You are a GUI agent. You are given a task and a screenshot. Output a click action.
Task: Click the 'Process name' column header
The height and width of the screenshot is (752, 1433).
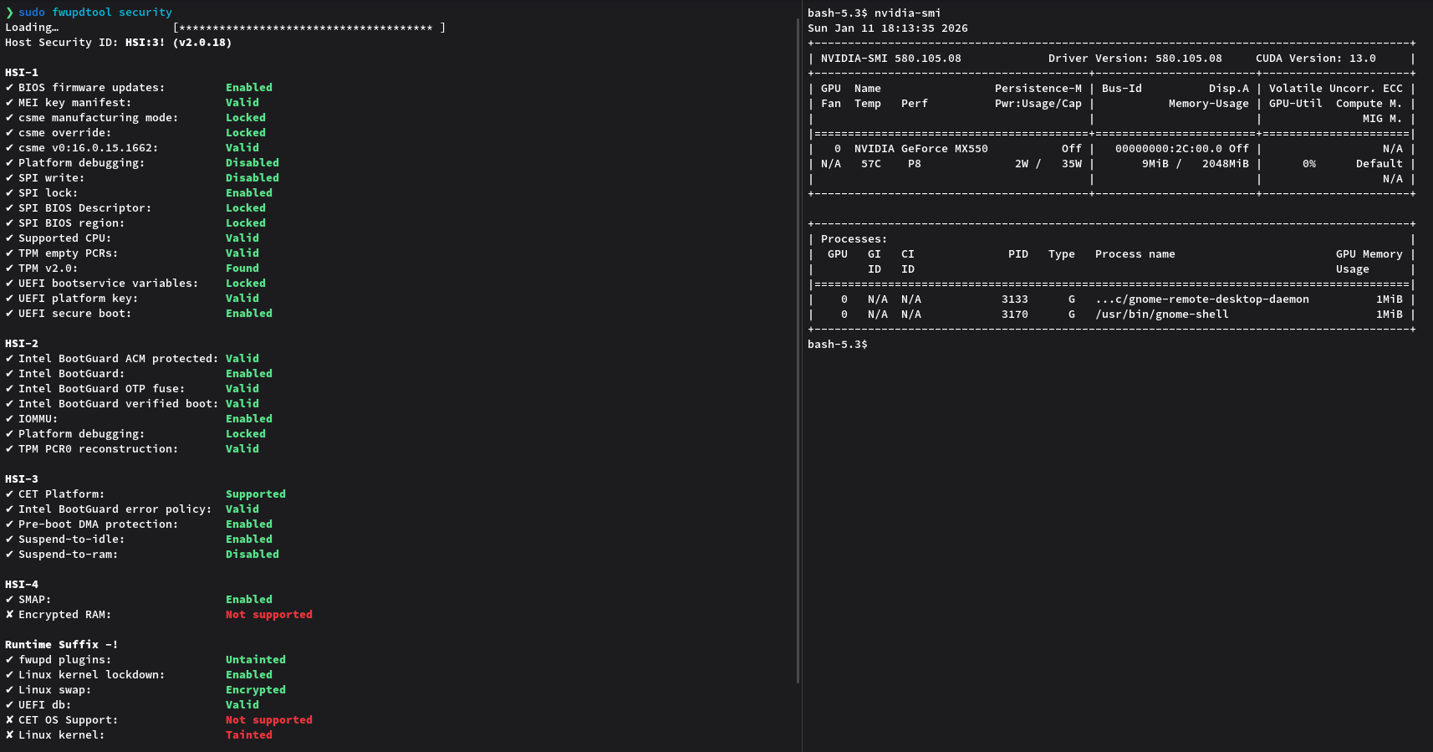1135,254
